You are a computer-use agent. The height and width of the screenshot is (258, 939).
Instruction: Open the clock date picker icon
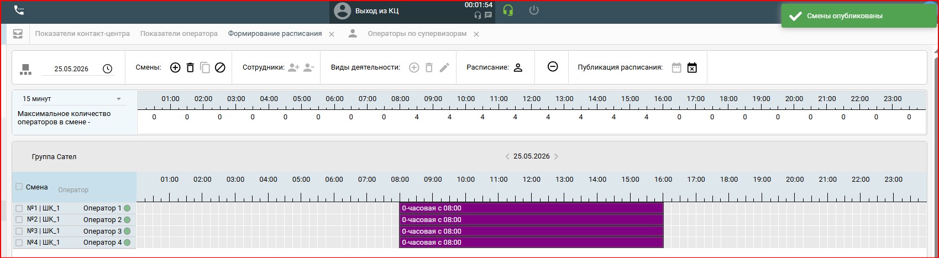pos(108,69)
